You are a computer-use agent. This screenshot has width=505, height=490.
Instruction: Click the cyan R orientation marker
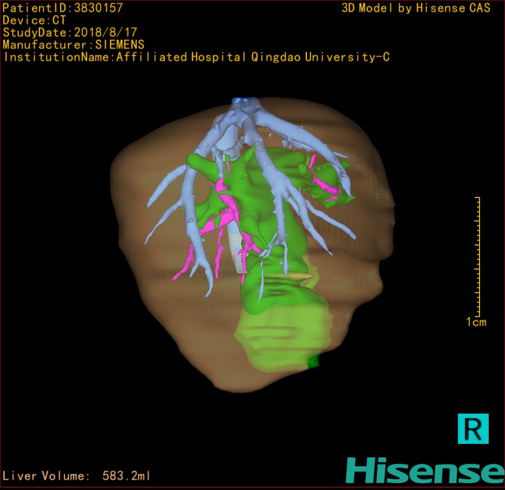point(473,429)
